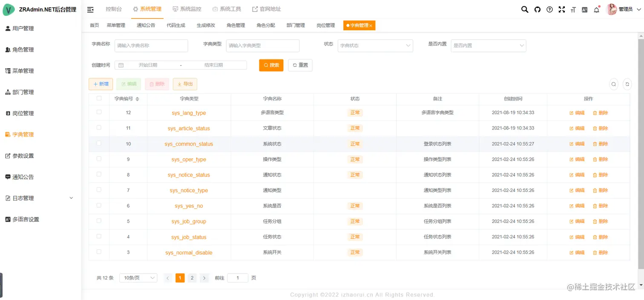Switch to 系统工具 top menu
The width and height of the screenshot is (644, 300).
(227, 9)
